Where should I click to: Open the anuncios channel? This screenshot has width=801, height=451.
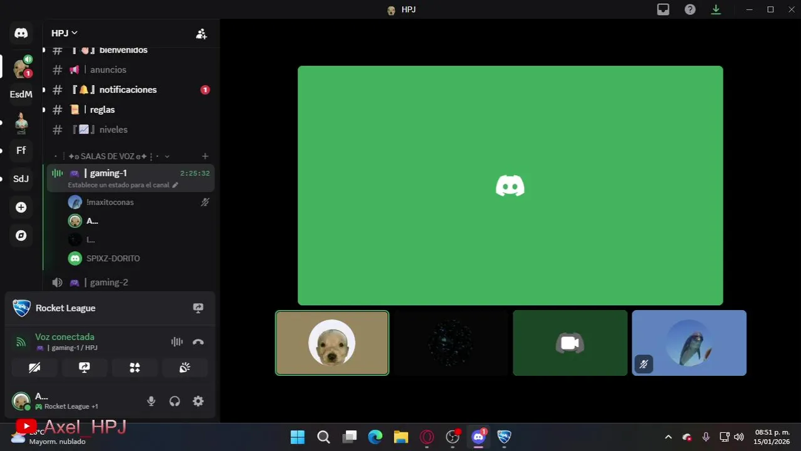130,70
